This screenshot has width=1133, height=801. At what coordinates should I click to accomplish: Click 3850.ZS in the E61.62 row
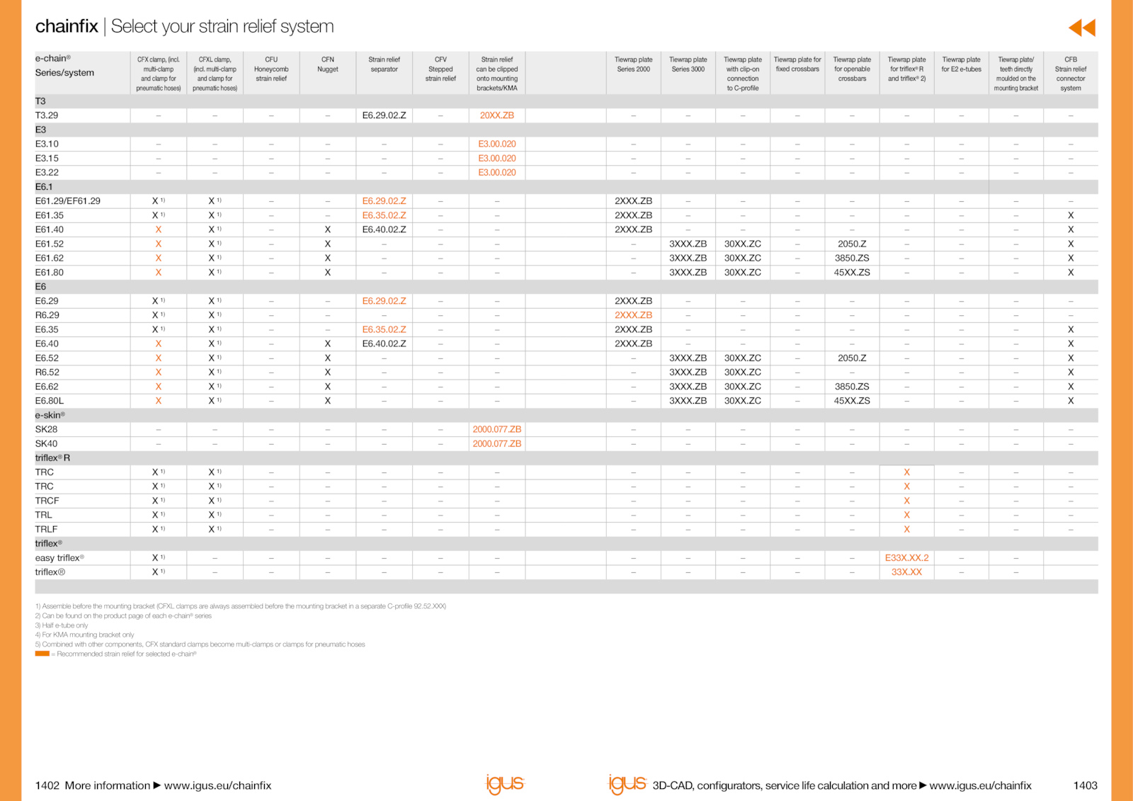point(852,259)
